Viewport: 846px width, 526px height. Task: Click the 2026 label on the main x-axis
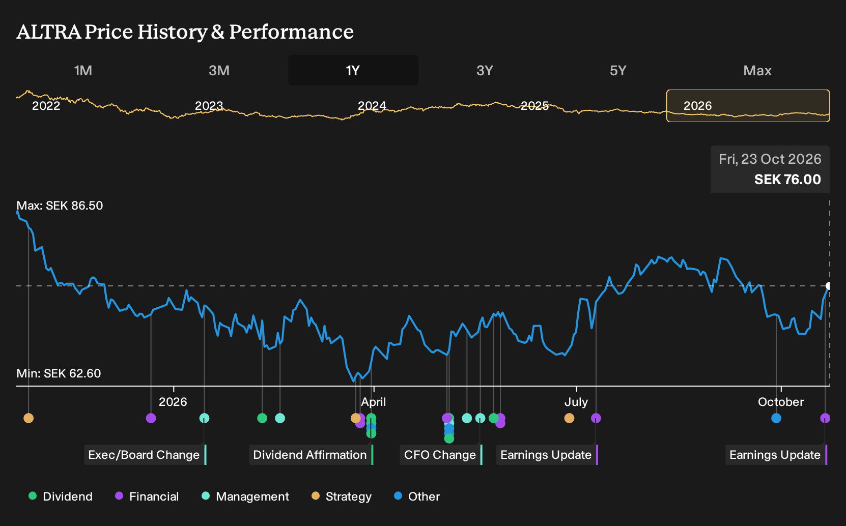tap(173, 402)
